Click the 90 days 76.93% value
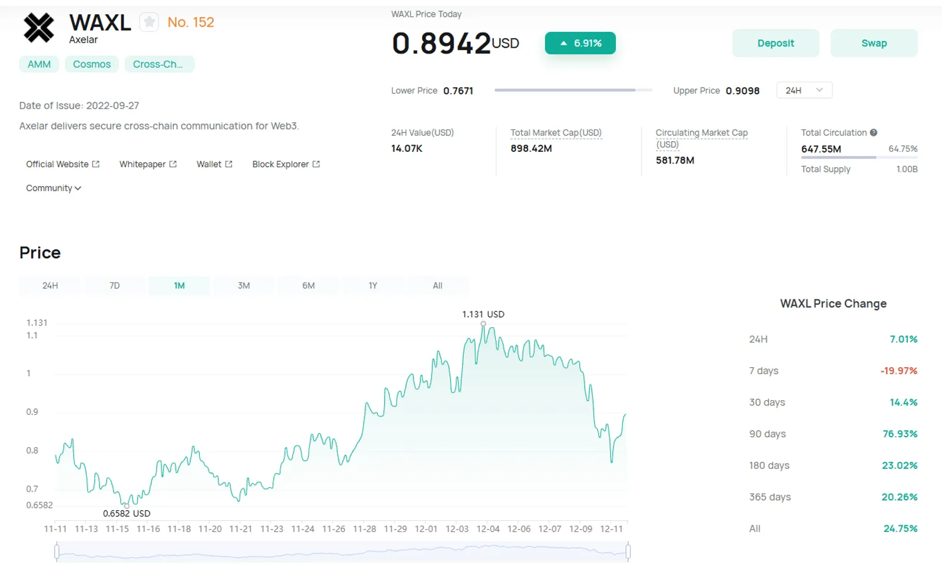The width and height of the screenshot is (942, 566). click(900, 434)
